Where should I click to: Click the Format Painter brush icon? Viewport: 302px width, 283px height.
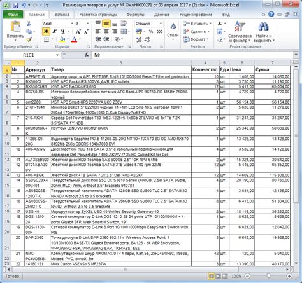point(29,39)
